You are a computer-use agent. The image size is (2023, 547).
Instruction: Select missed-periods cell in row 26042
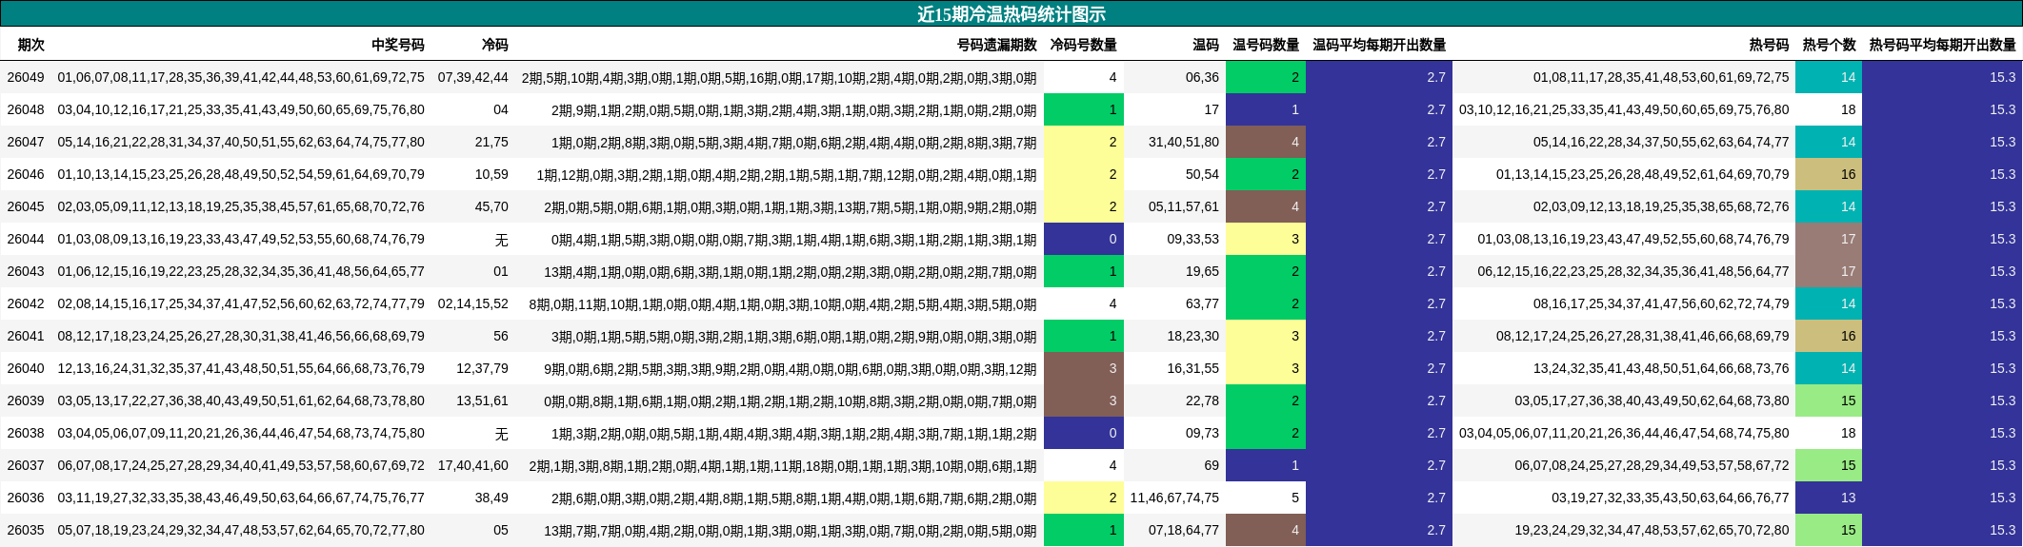pyautogui.click(x=783, y=303)
